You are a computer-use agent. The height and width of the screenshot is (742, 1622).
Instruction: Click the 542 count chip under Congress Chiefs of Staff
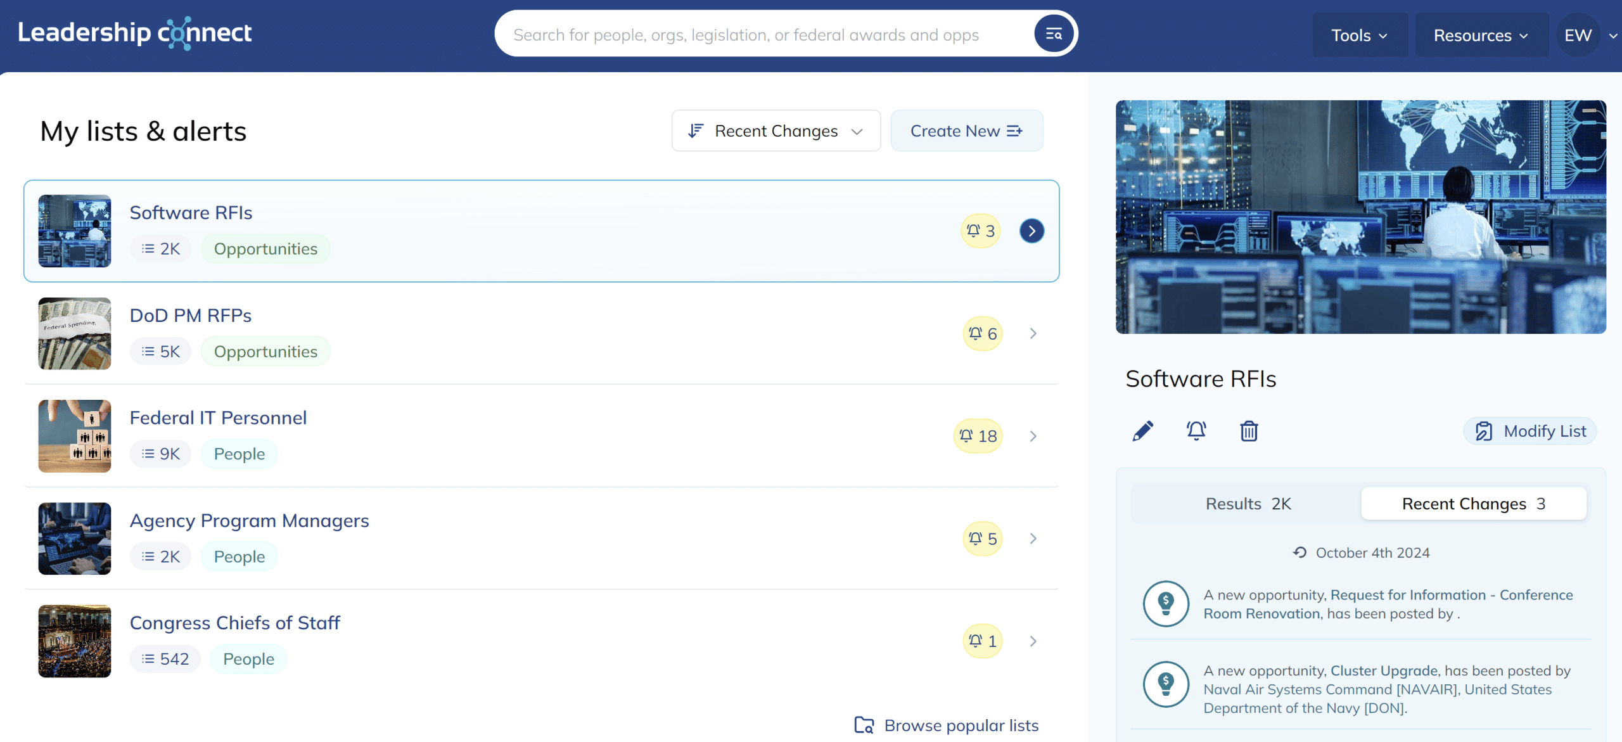tap(165, 659)
